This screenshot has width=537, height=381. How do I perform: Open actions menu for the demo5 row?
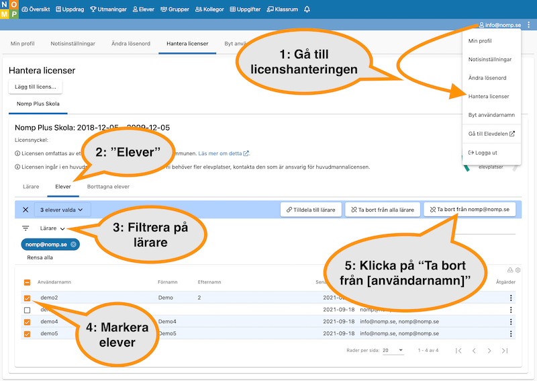pos(511,334)
